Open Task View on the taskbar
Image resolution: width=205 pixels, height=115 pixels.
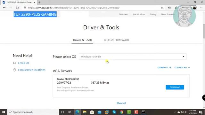(x=70, y=112)
